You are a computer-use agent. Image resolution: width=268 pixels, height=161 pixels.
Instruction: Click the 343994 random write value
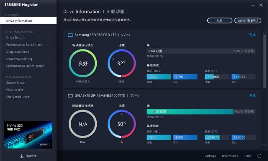point(240,77)
